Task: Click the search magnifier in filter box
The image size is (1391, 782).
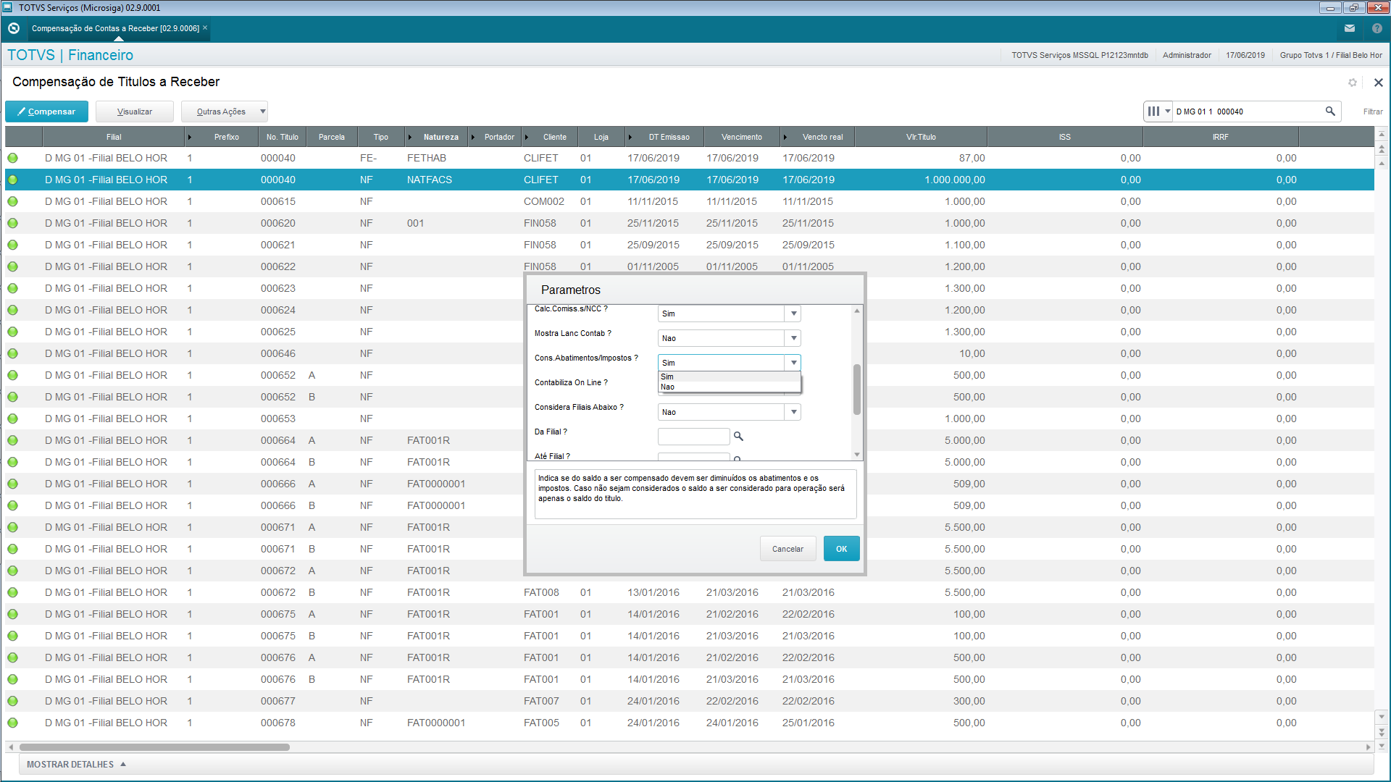Action: pos(1330,112)
